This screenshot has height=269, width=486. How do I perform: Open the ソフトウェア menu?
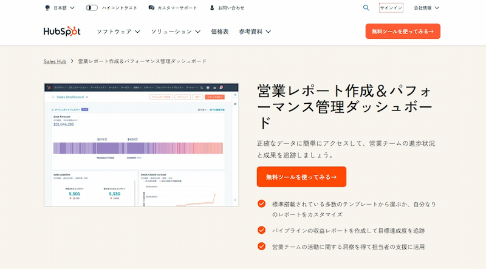[x=118, y=32]
